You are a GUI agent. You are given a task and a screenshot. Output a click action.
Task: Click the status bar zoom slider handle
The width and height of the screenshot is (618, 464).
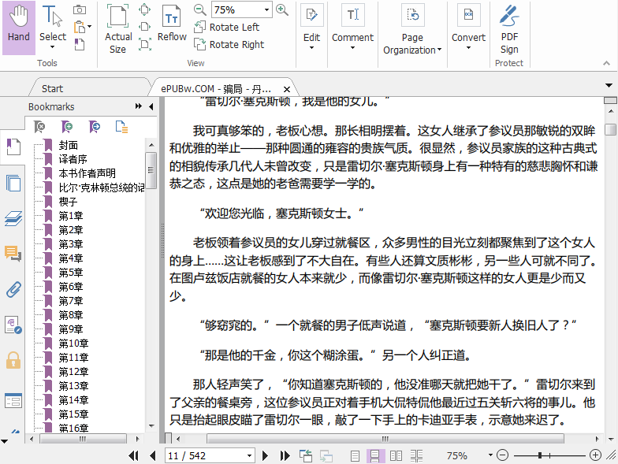pos(540,455)
